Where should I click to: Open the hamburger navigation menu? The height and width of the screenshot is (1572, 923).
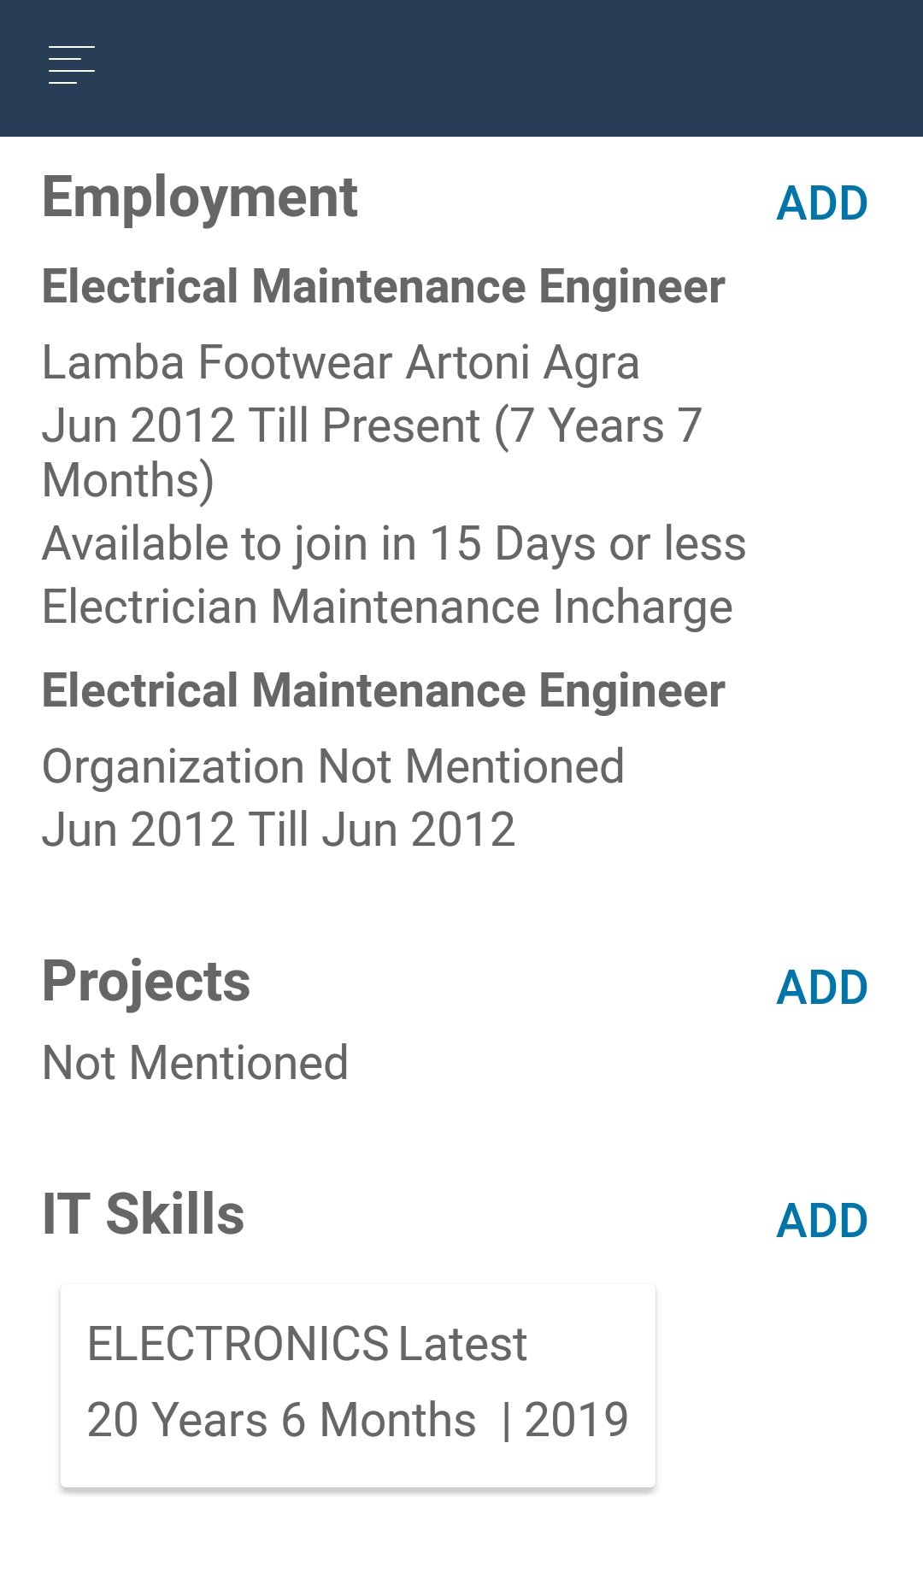tap(72, 65)
